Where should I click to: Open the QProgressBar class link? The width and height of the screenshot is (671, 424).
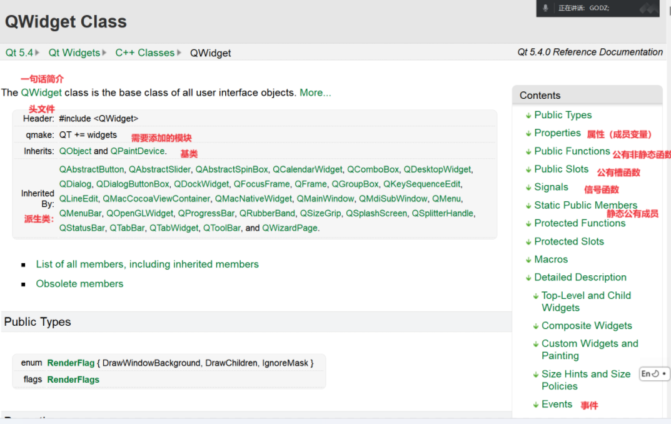pyautogui.click(x=206, y=213)
